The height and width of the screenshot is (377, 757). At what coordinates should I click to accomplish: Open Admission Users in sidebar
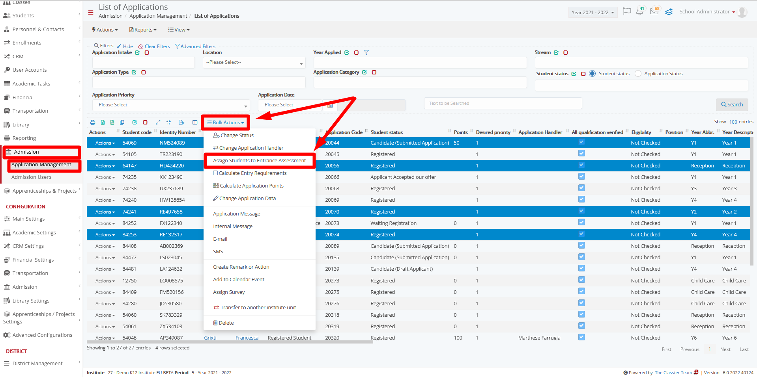[31, 177]
